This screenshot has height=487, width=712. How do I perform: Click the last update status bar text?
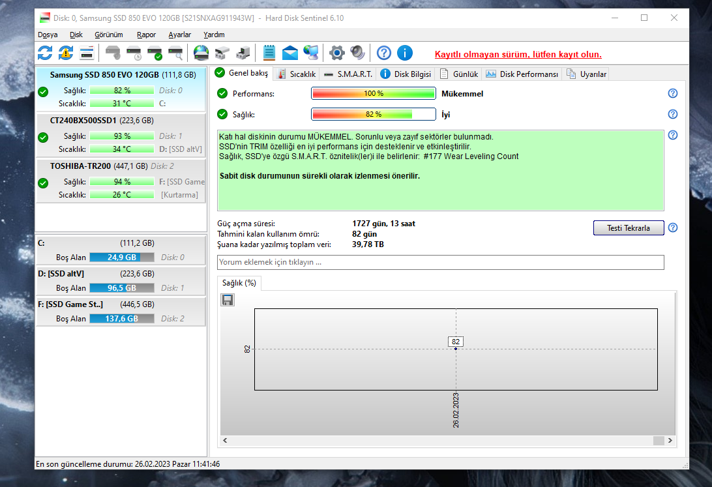click(x=128, y=464)
